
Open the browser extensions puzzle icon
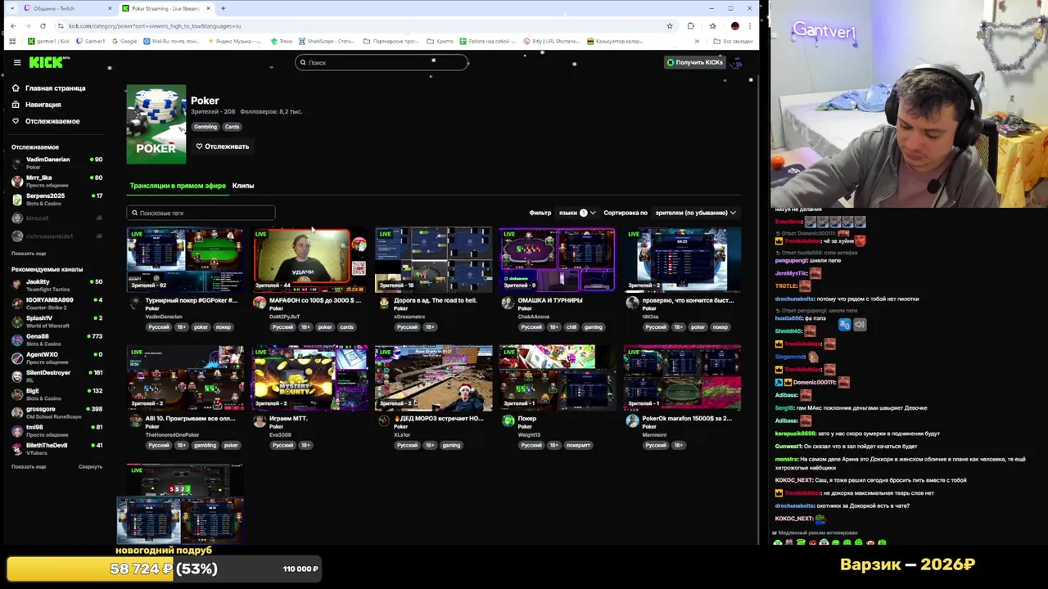(690, 25)
